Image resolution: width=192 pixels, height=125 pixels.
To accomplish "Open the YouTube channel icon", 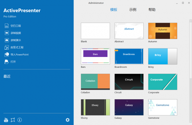I will click(6, 120).
